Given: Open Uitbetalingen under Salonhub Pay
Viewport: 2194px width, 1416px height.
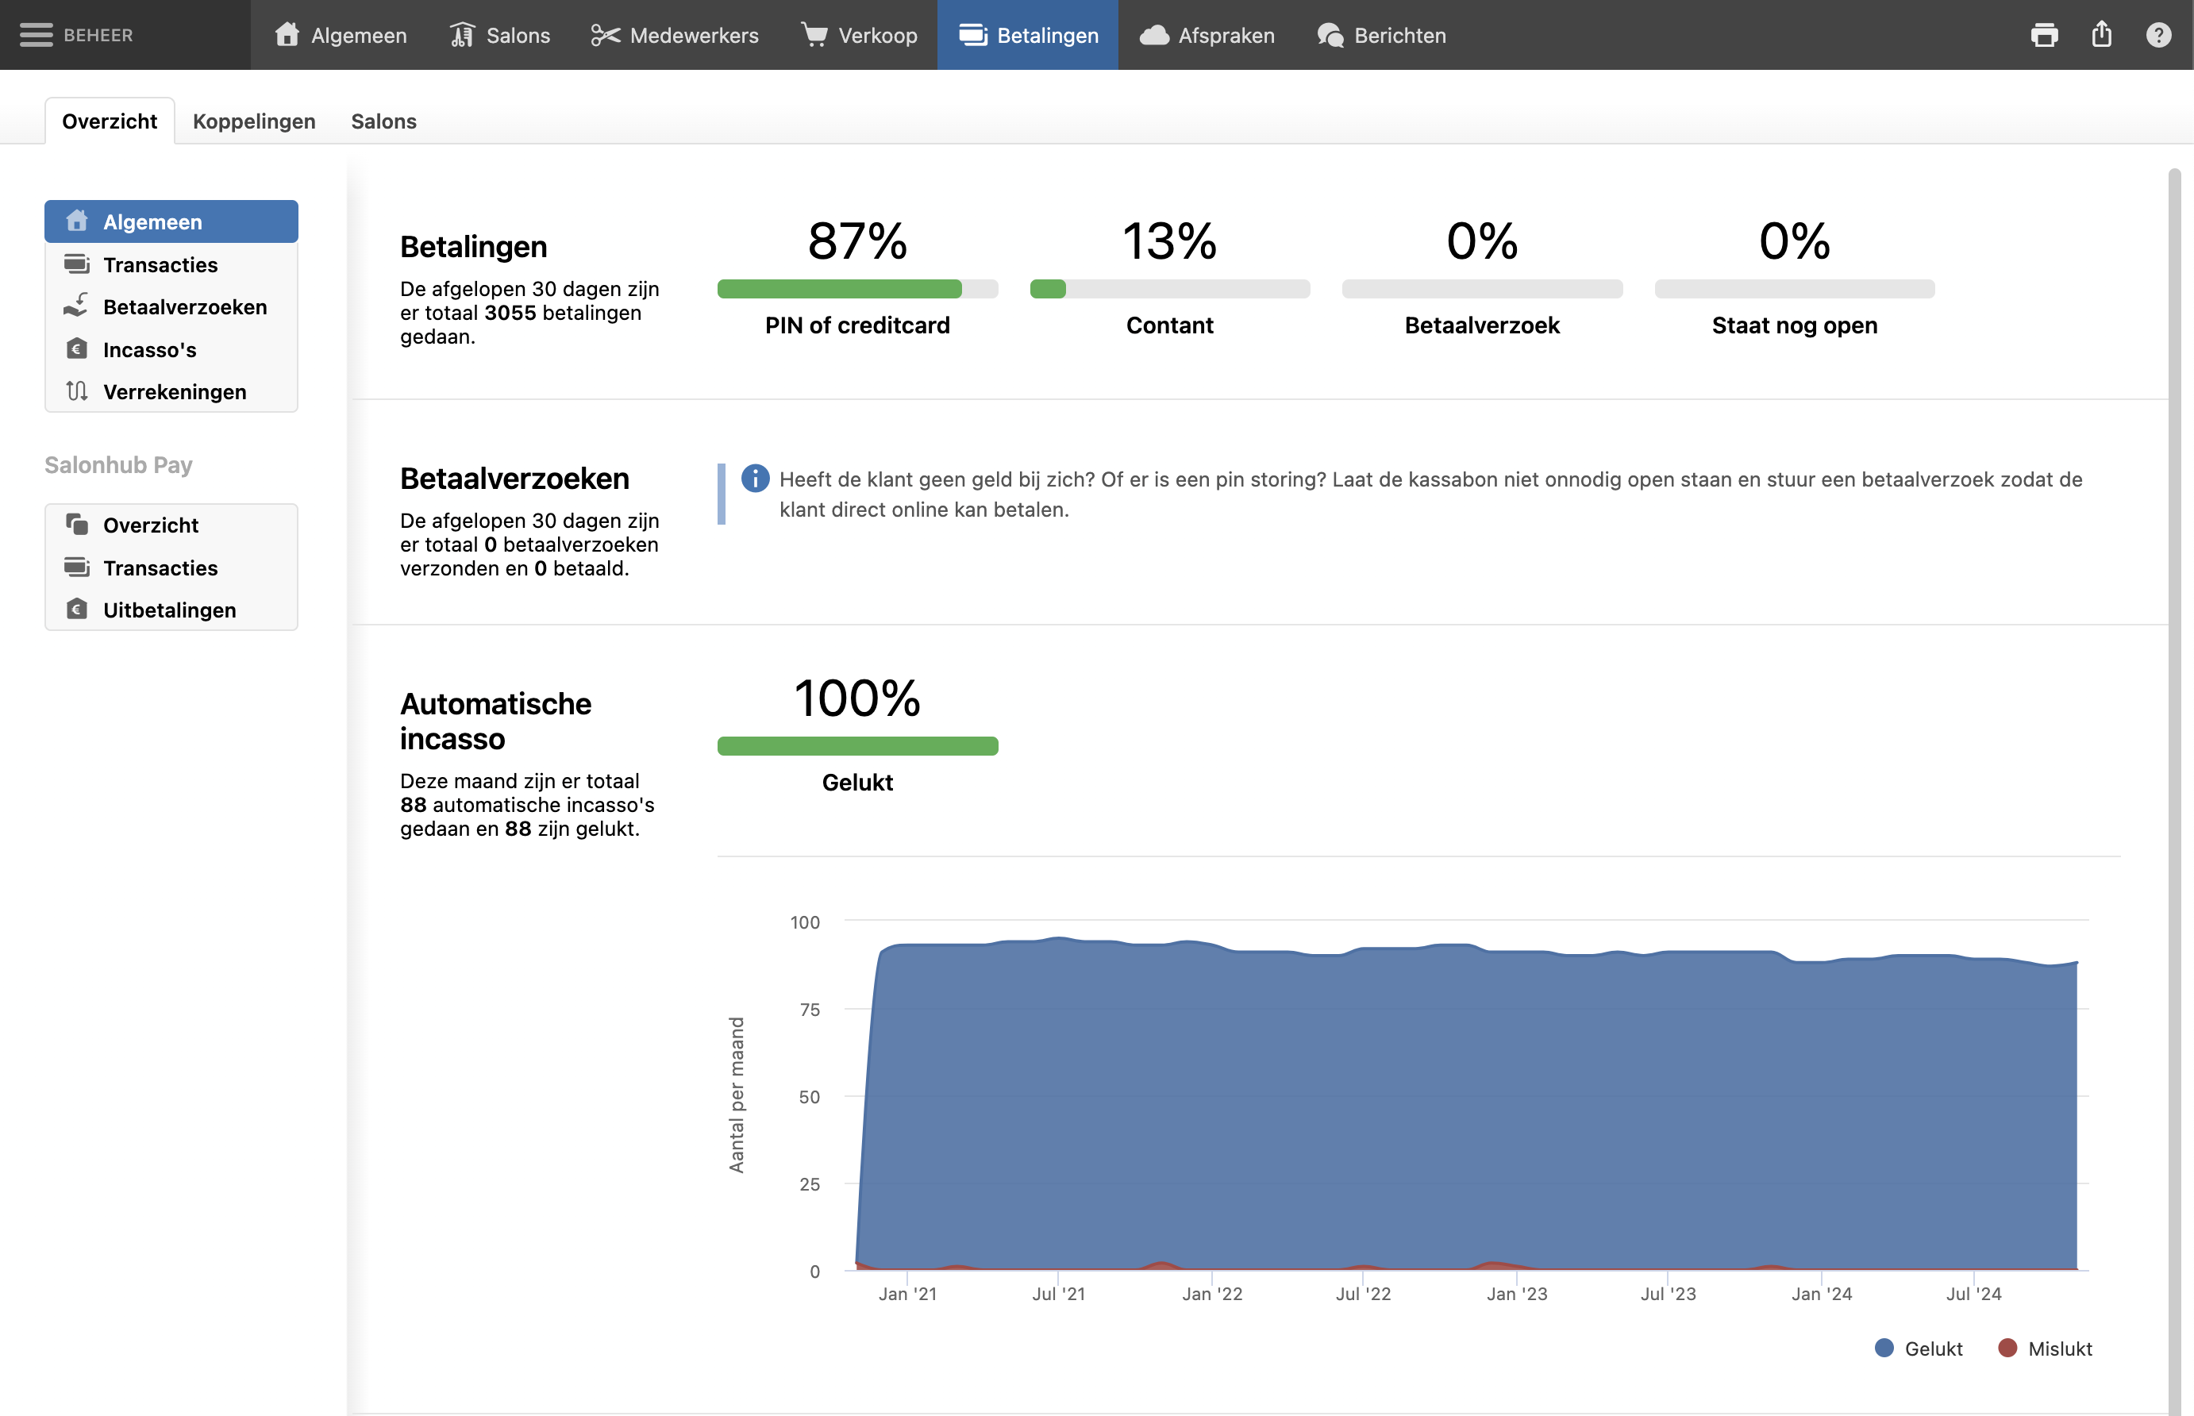Looking at the screenshot, I should [169, 610].
